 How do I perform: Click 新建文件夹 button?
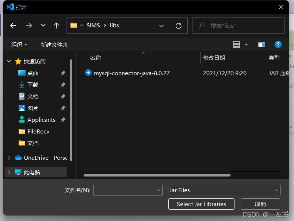[x=54, y=44]
